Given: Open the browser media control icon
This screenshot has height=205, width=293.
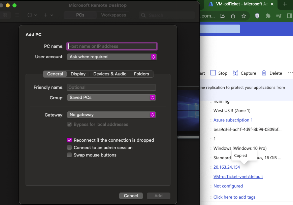Looking at the screenshot, I should tap(279, 16).
